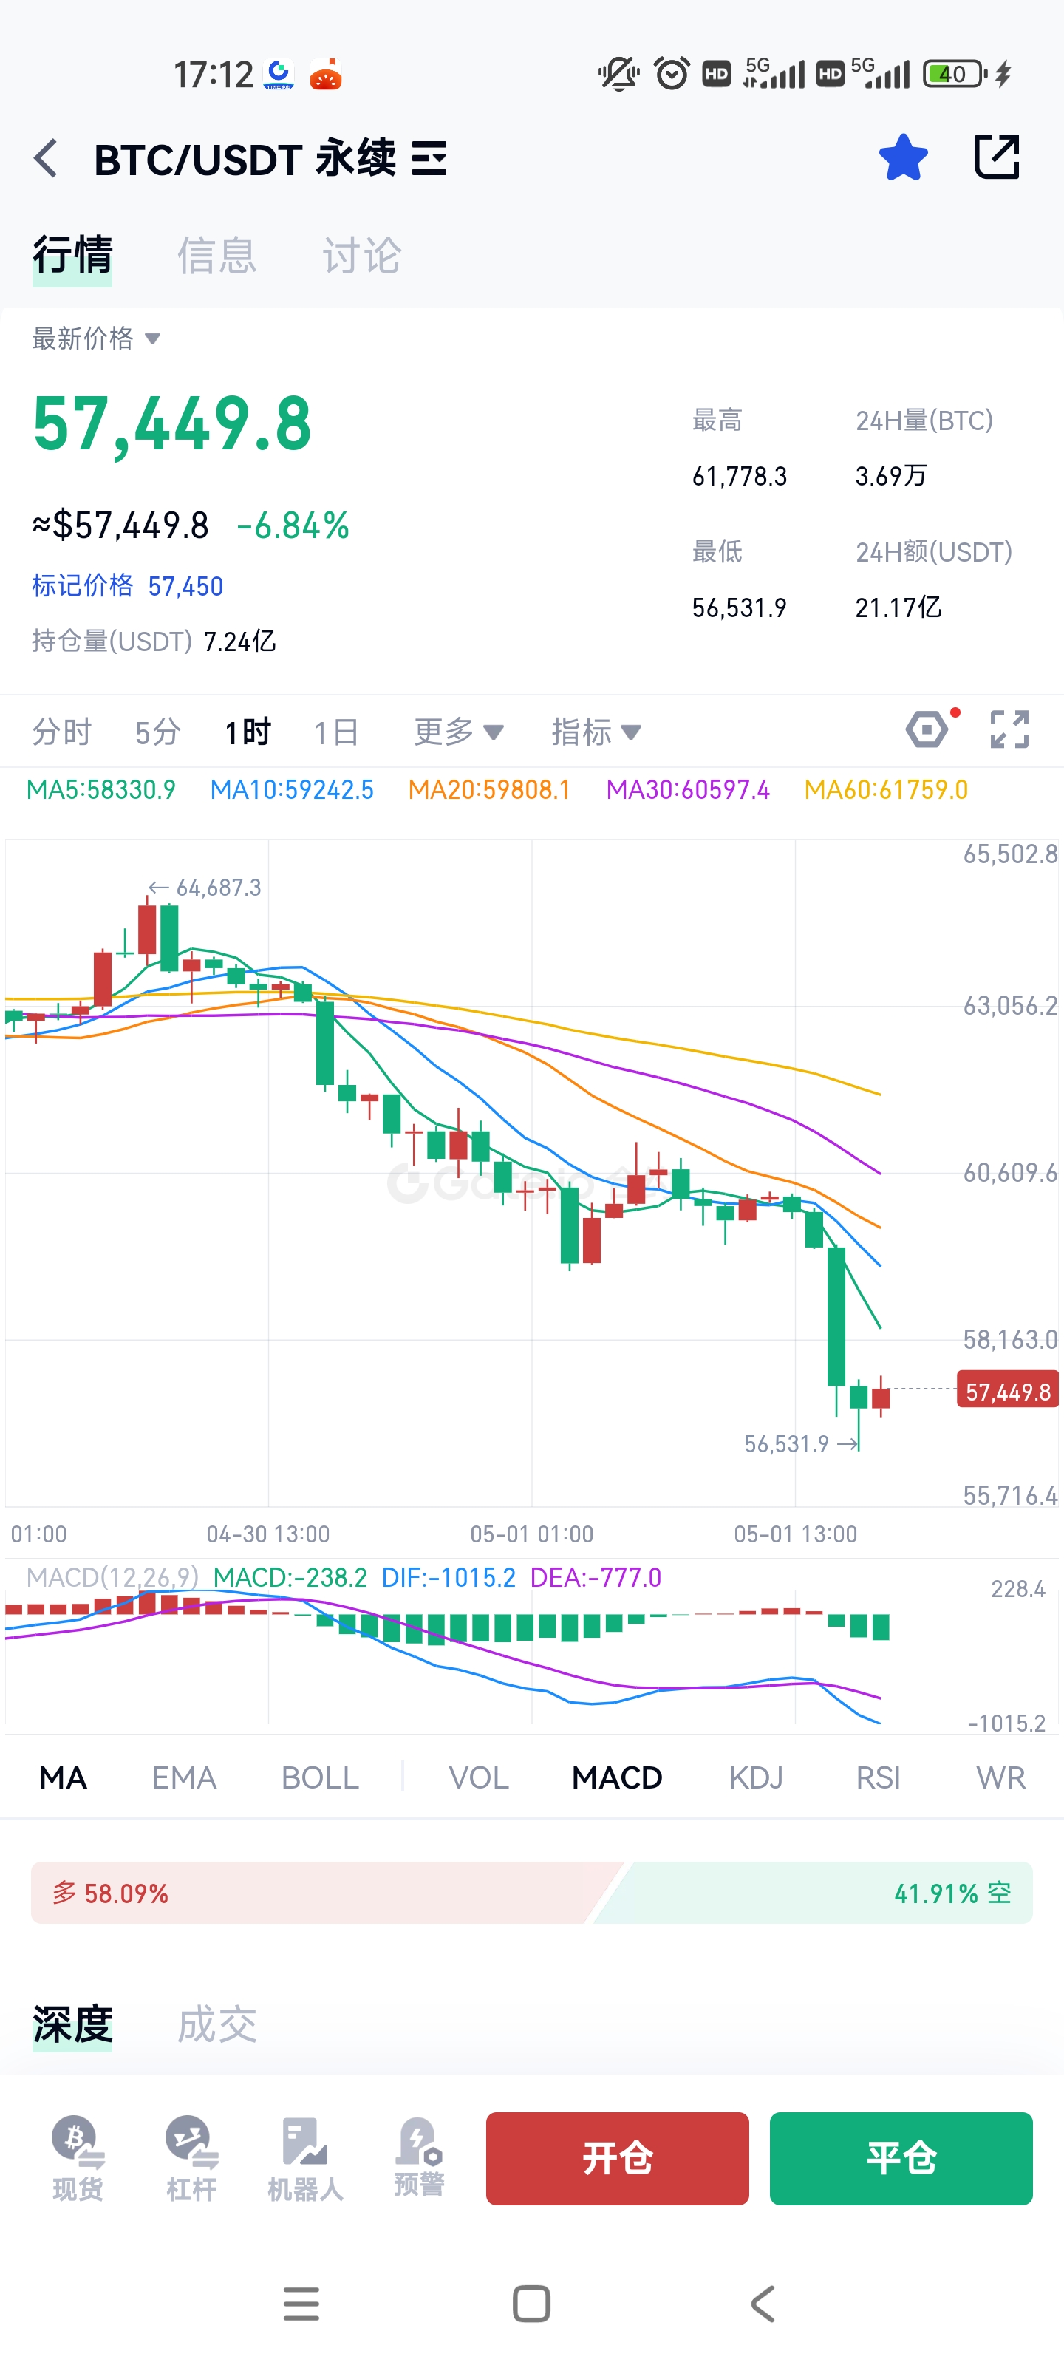This screenshot has height=2365, width=1064.
Task: Tap the MA20:59808.1 value
Action: tap(489, 789)
